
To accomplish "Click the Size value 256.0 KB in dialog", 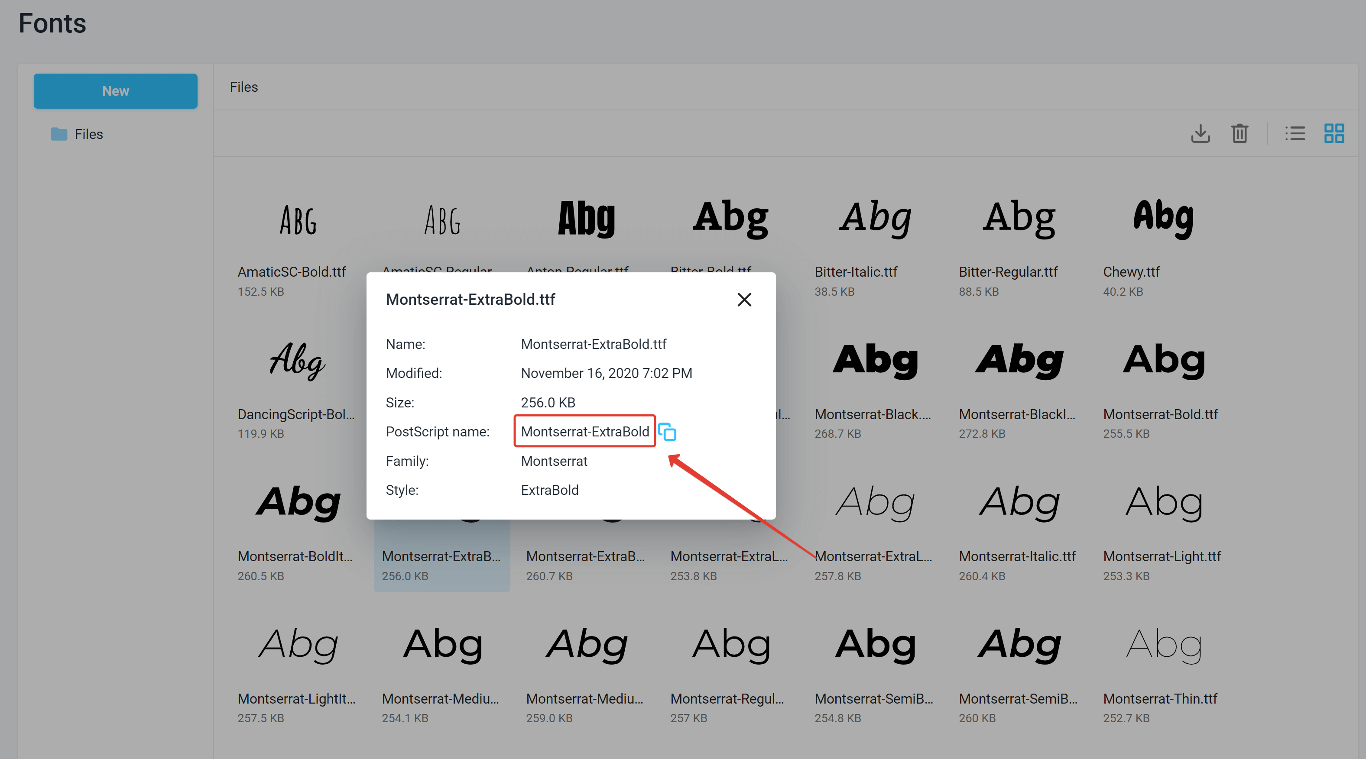I will coord(548,403).
